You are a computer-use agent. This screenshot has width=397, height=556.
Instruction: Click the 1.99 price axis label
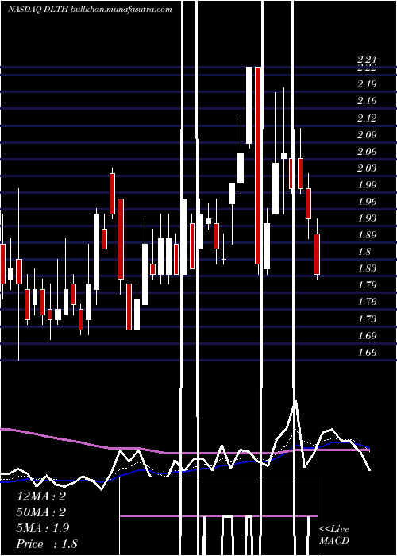367,185
